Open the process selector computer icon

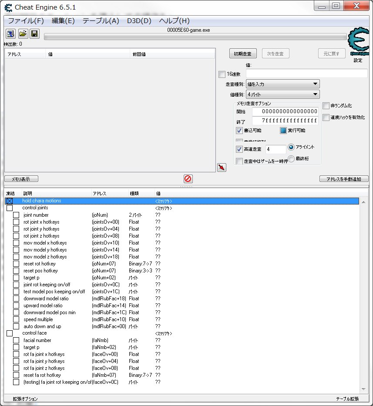click(x=10, y=34)
